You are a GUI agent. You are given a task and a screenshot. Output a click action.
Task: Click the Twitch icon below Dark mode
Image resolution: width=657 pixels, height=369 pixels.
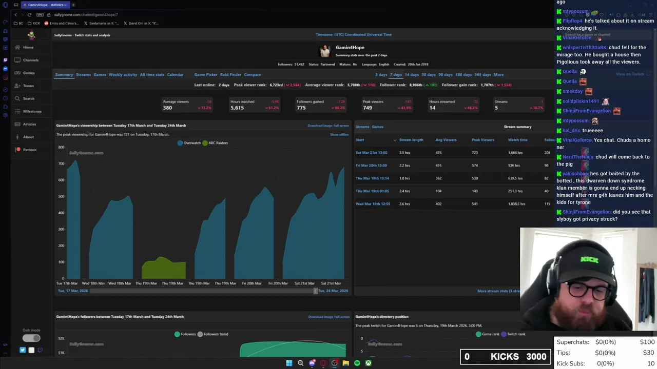pos(40,350)
